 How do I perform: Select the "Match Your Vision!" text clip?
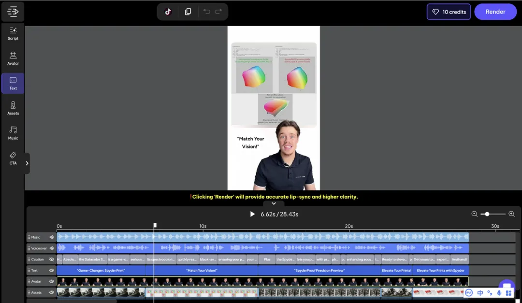click(x=202, y=270)
